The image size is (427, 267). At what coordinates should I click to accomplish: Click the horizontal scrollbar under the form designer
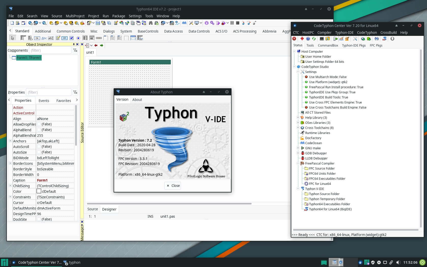click(x=169, y=203)
